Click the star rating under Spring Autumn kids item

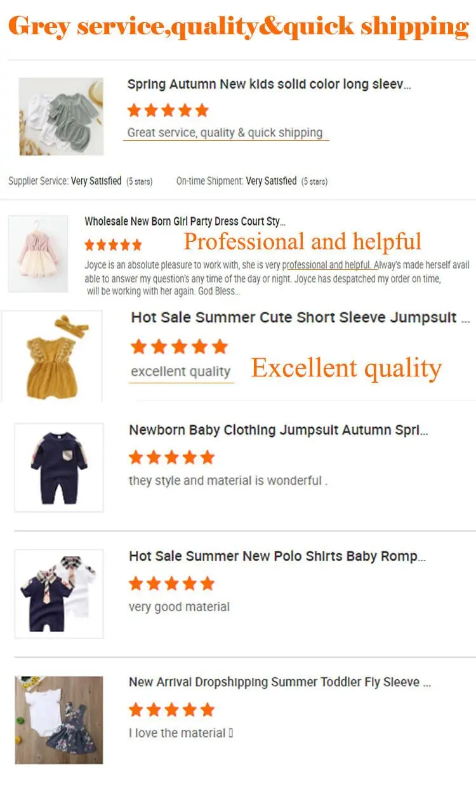[168, 110]
